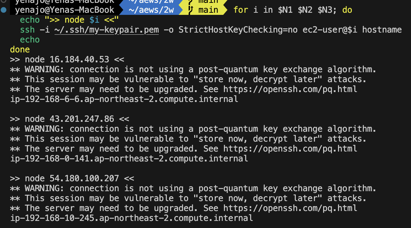411x228 pixels.
Task: Click the yenajo@Yenas-MacBook prompt segment
Action: coord(64,10)
